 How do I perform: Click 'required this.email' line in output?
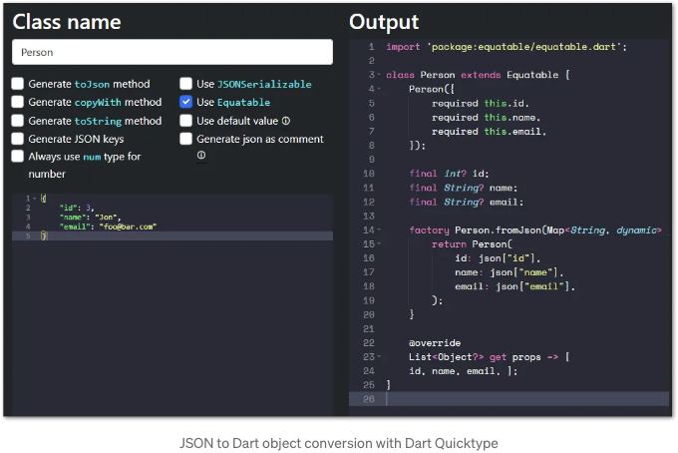(489, 132)
